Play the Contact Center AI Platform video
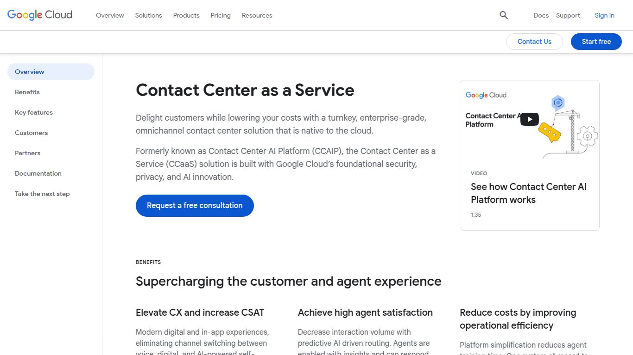Viewport: 633px width, 355px height. pos(529,119)
